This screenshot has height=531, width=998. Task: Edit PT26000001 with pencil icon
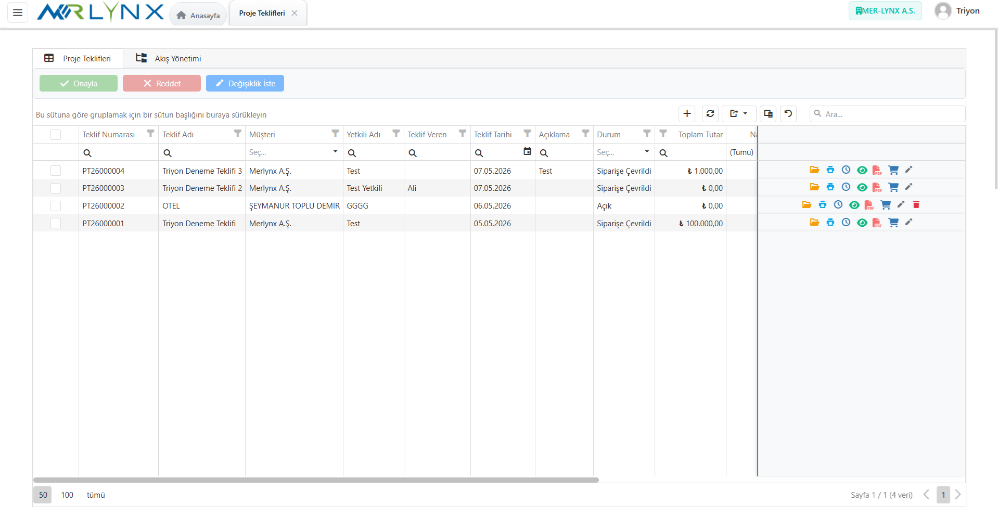click(909, 222)
